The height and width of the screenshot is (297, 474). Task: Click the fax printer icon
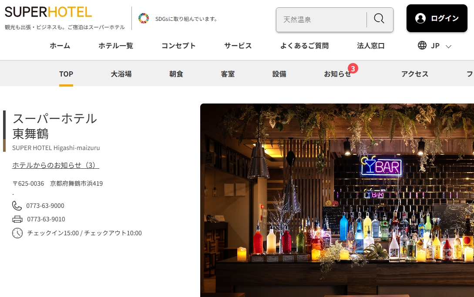pos(17,219)
